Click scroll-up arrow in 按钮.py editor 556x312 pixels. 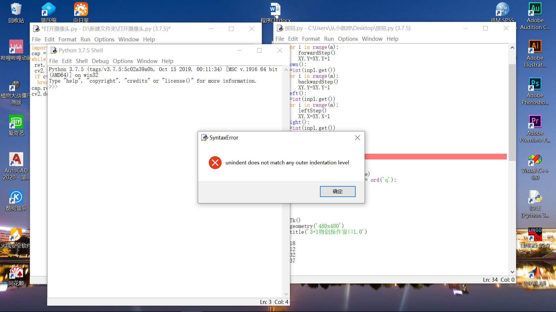pyautogui.click(x=512, y=47)
